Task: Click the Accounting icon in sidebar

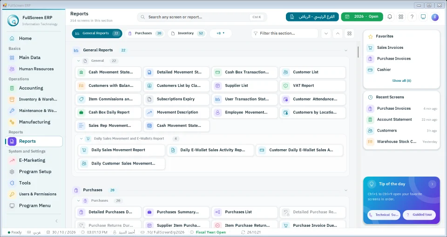Action: tap(12, 88)
